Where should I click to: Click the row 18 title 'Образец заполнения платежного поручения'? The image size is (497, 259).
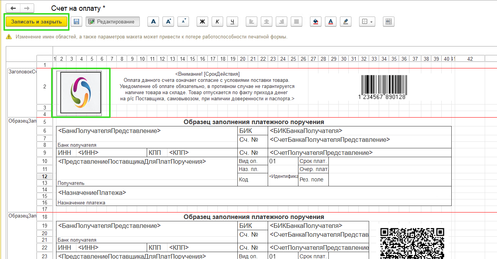click(254, 217)
